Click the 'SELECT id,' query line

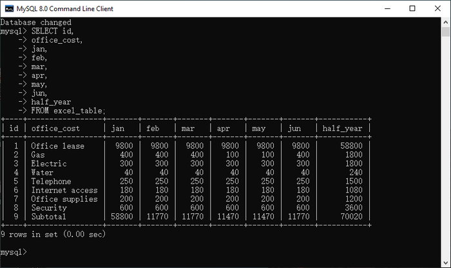coord(52,31)
